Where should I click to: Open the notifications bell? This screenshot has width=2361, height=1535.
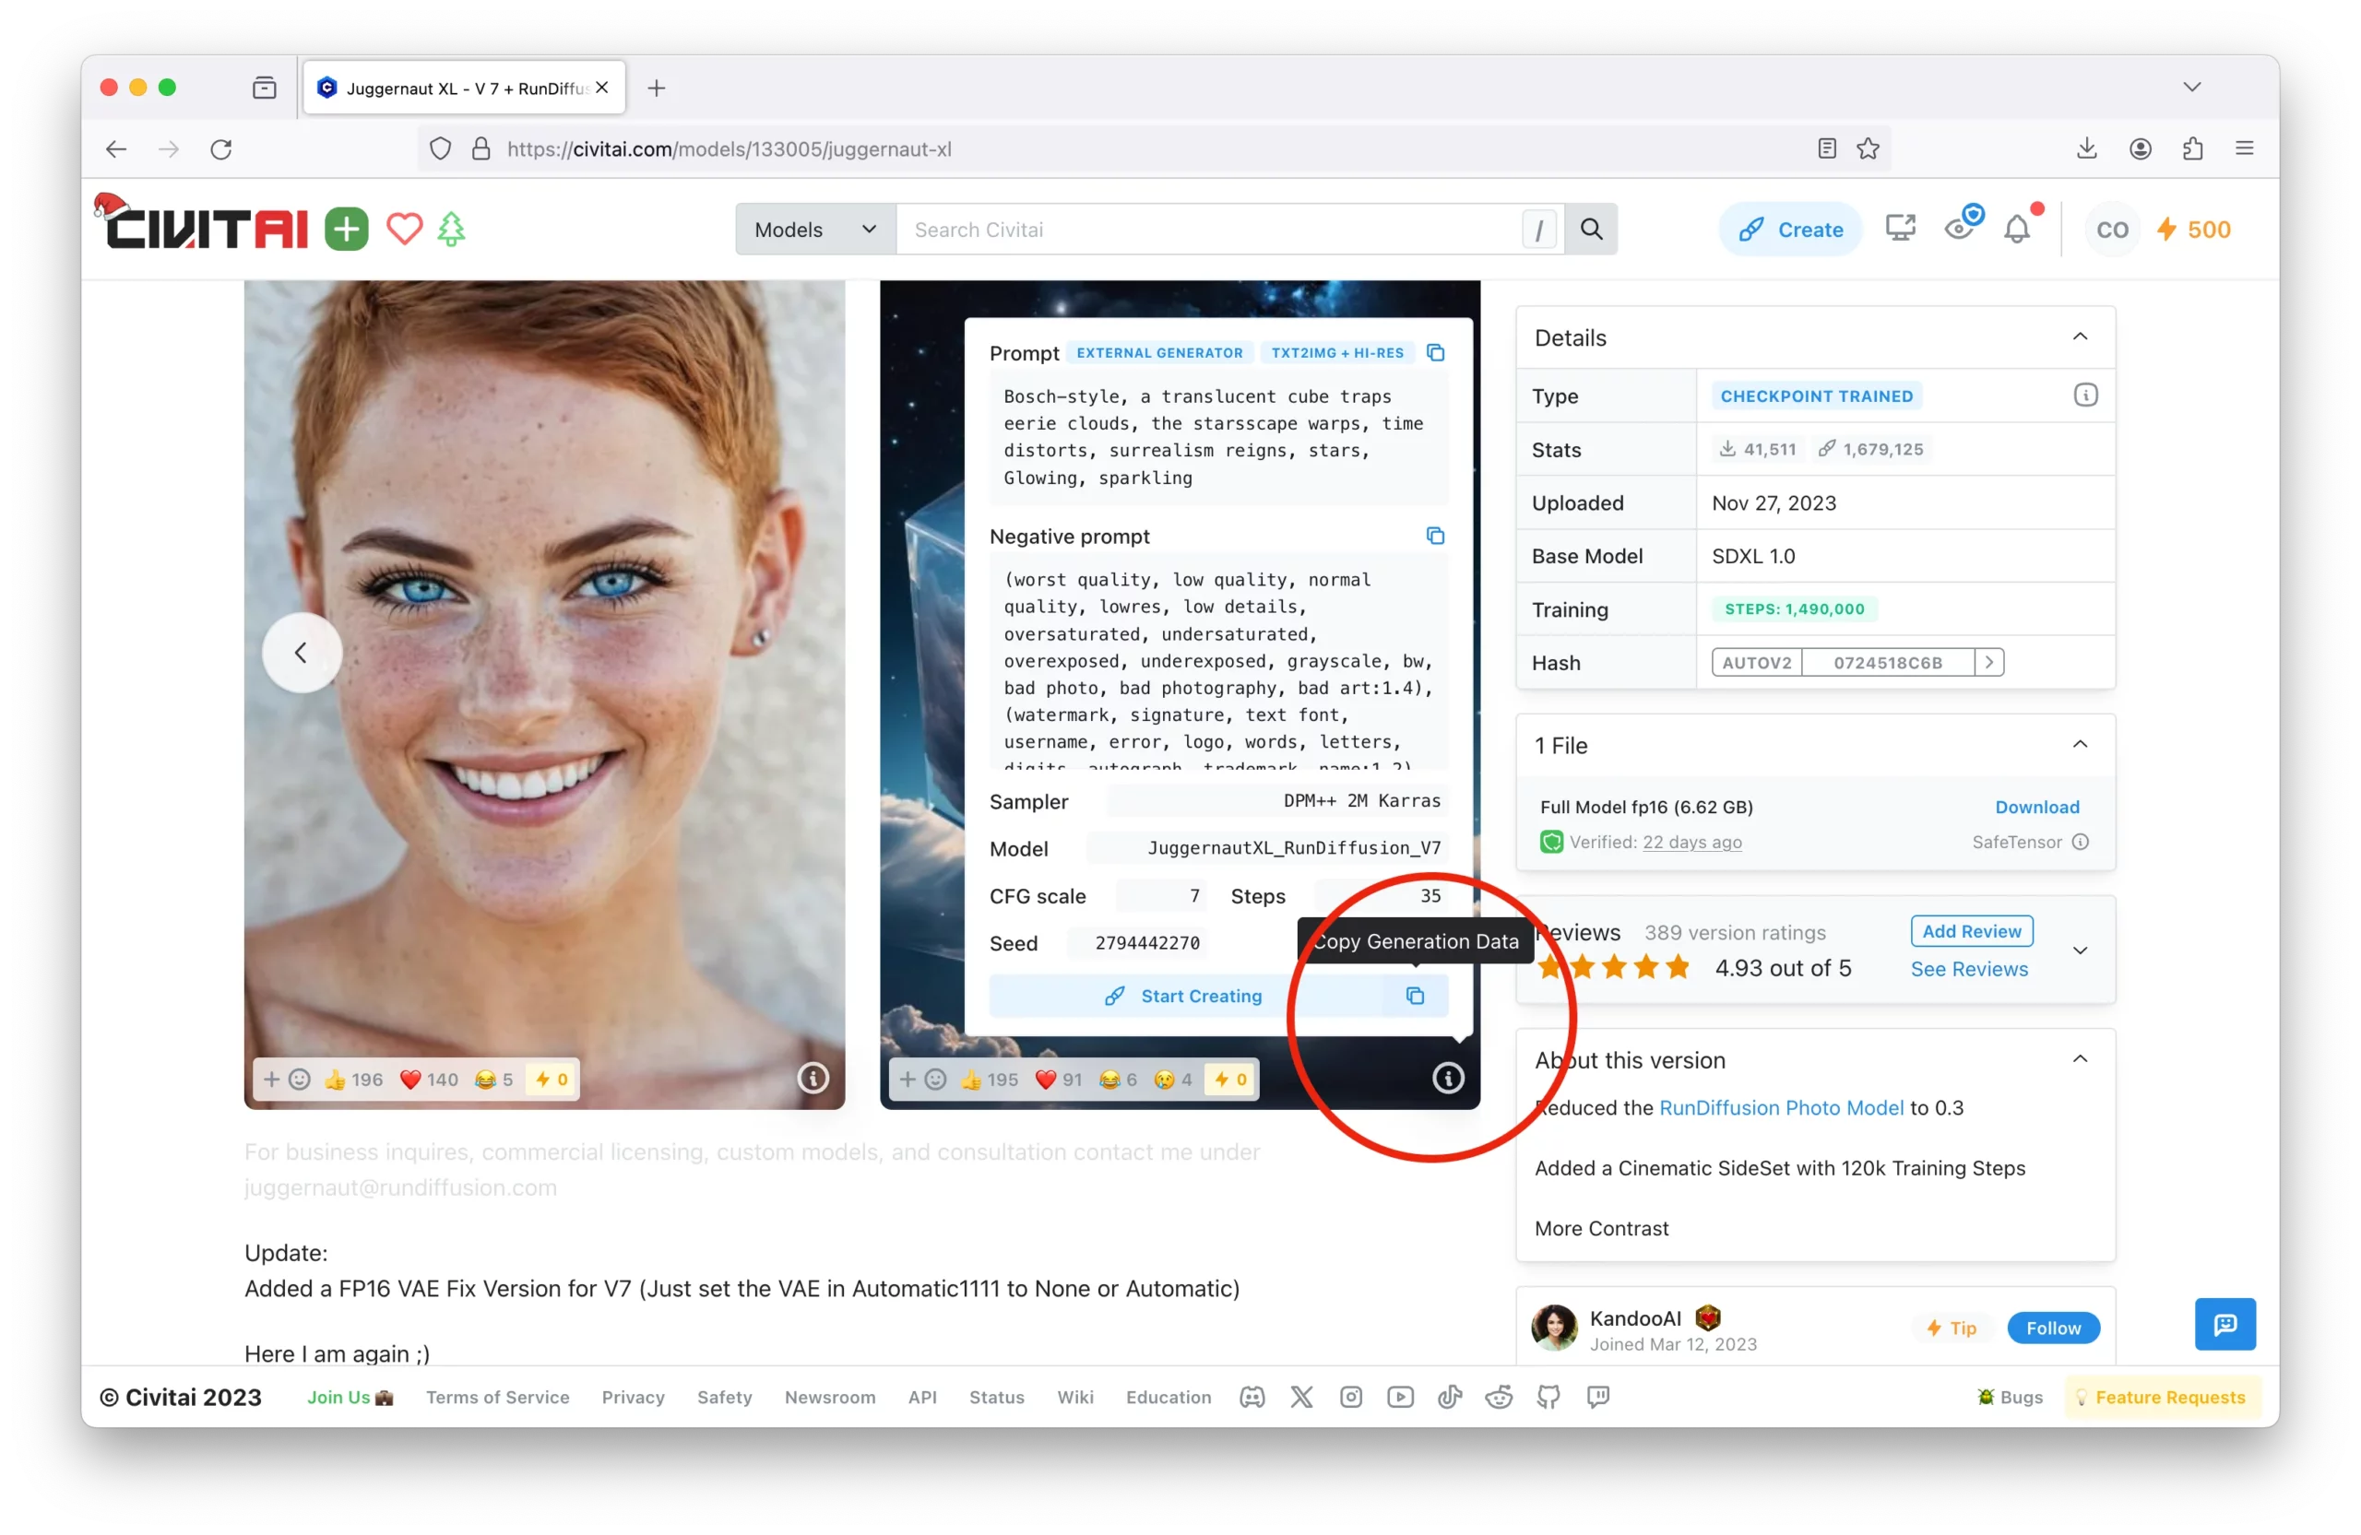[2017, 230]
